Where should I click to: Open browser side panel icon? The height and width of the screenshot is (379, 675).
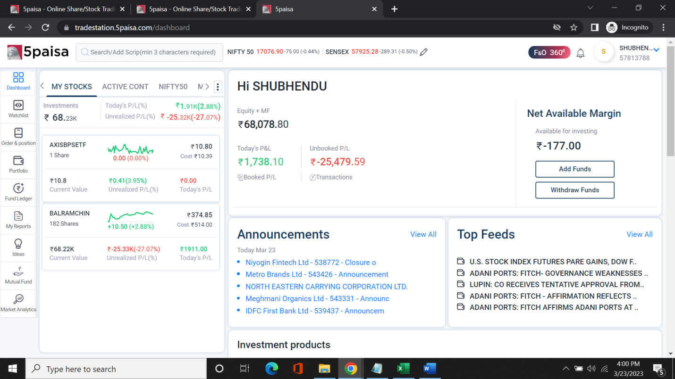point(595,27)
